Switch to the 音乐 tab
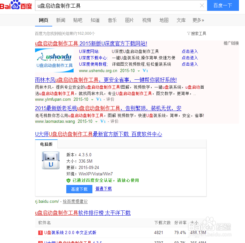This screenshot has height=243, width=245. [x=112, y=20]
